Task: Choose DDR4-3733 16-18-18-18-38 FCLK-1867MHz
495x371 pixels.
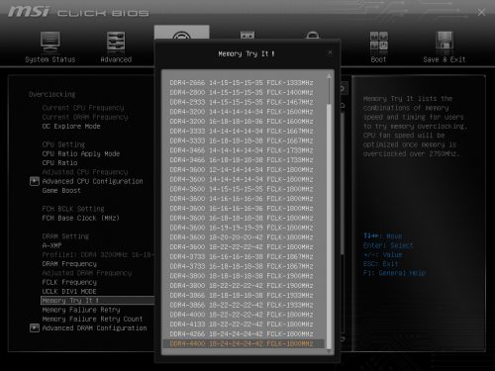Action: tap(242, 266)
